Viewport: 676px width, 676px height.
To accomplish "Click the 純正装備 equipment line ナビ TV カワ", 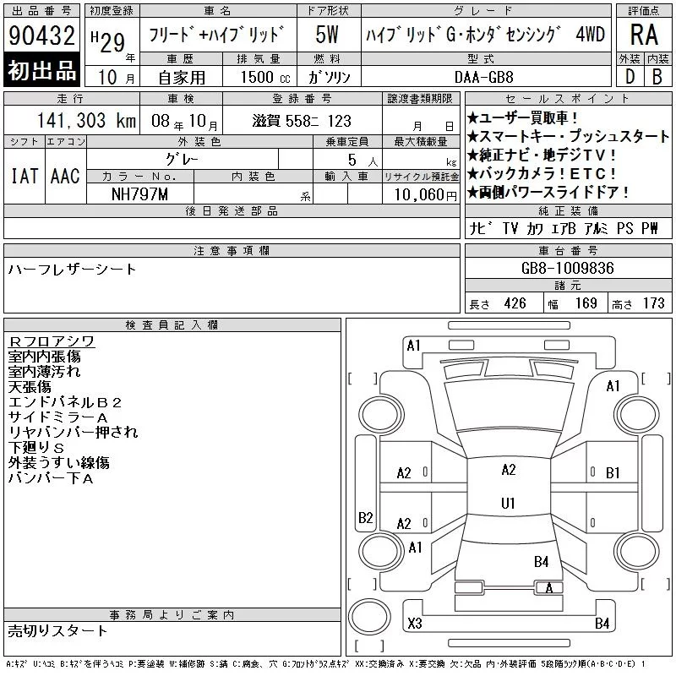I will click(564, 228).
